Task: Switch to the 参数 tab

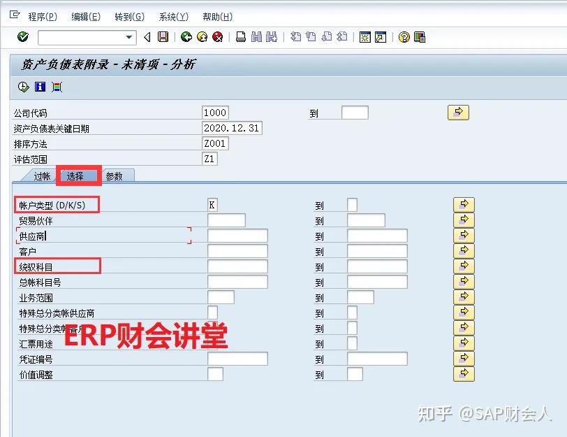Action: (x=115, y=176)
